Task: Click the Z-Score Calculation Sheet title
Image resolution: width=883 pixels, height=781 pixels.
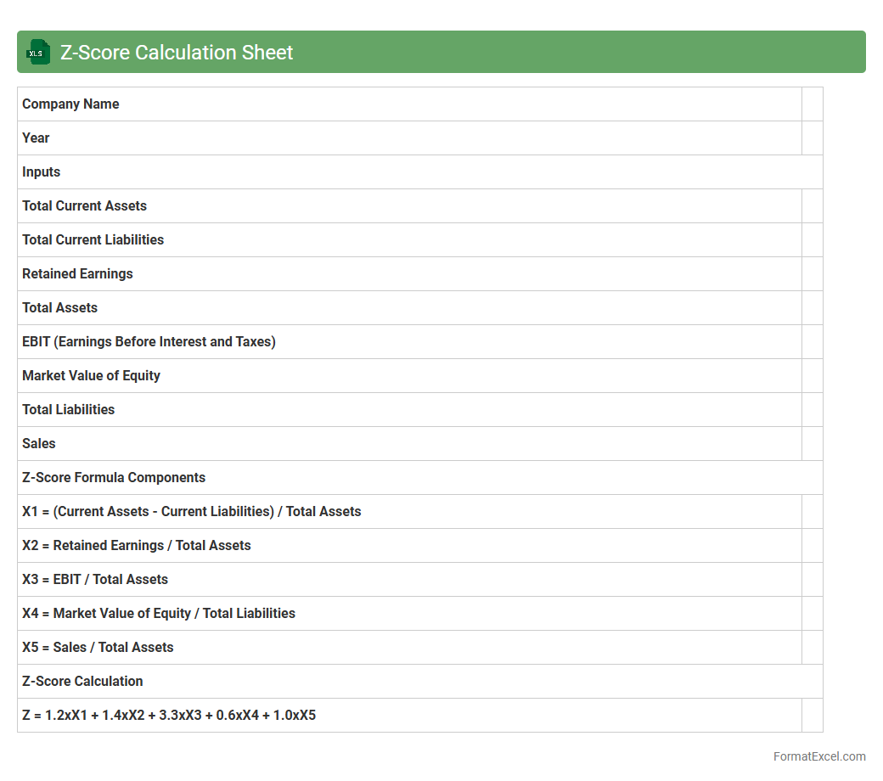Action: pyautogui.click(x=177, y=53)
